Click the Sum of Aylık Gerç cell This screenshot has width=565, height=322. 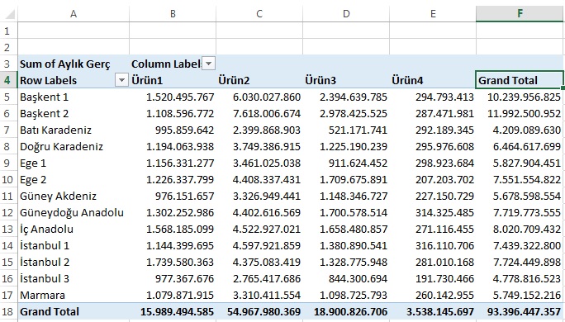(x=74, y=64)
